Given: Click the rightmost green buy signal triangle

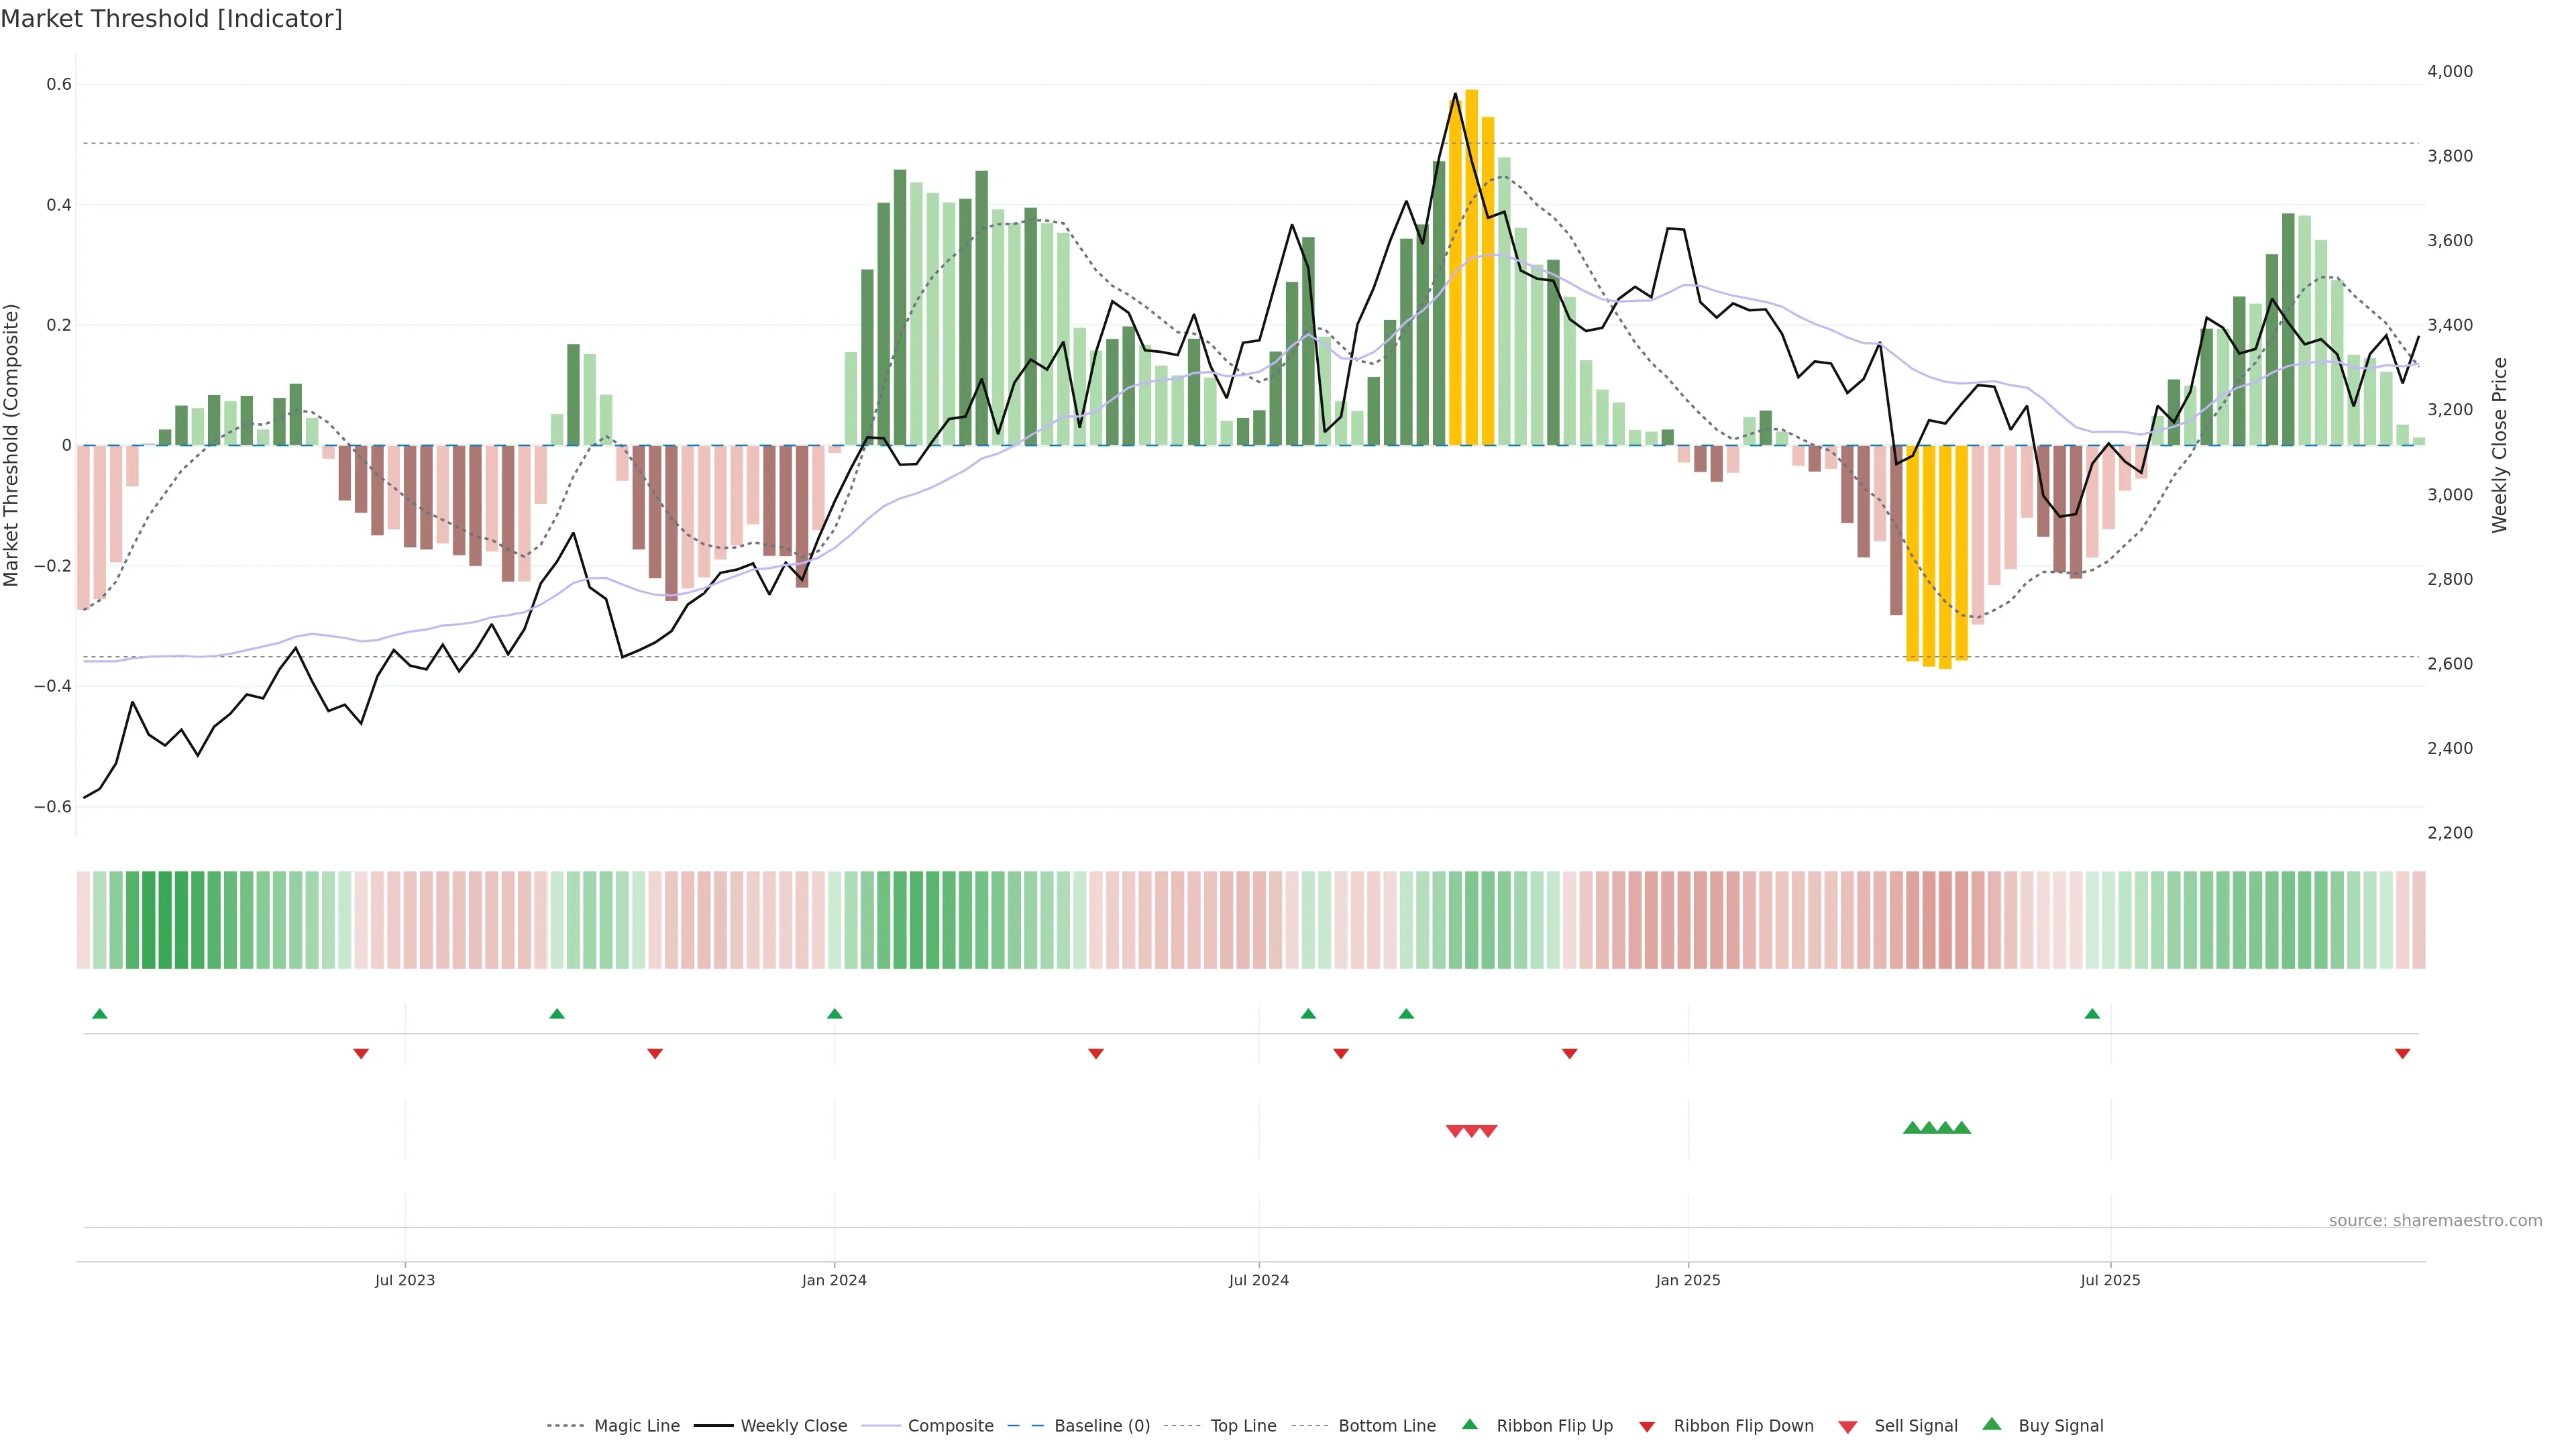Looking at the screenshot, I should click(x=1962, y=1128).
